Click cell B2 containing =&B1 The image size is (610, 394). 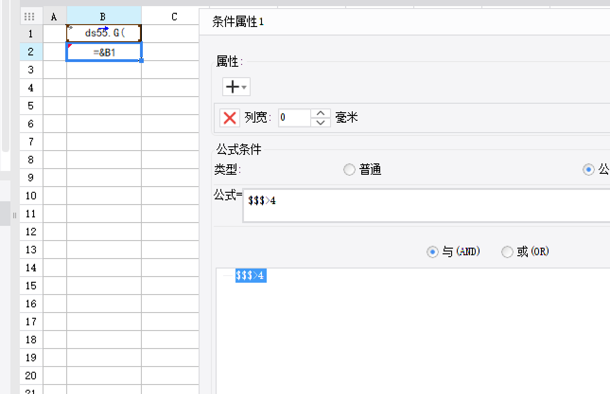pos(104,52)
